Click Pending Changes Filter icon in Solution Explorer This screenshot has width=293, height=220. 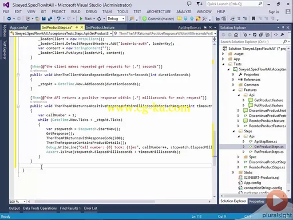246,35
